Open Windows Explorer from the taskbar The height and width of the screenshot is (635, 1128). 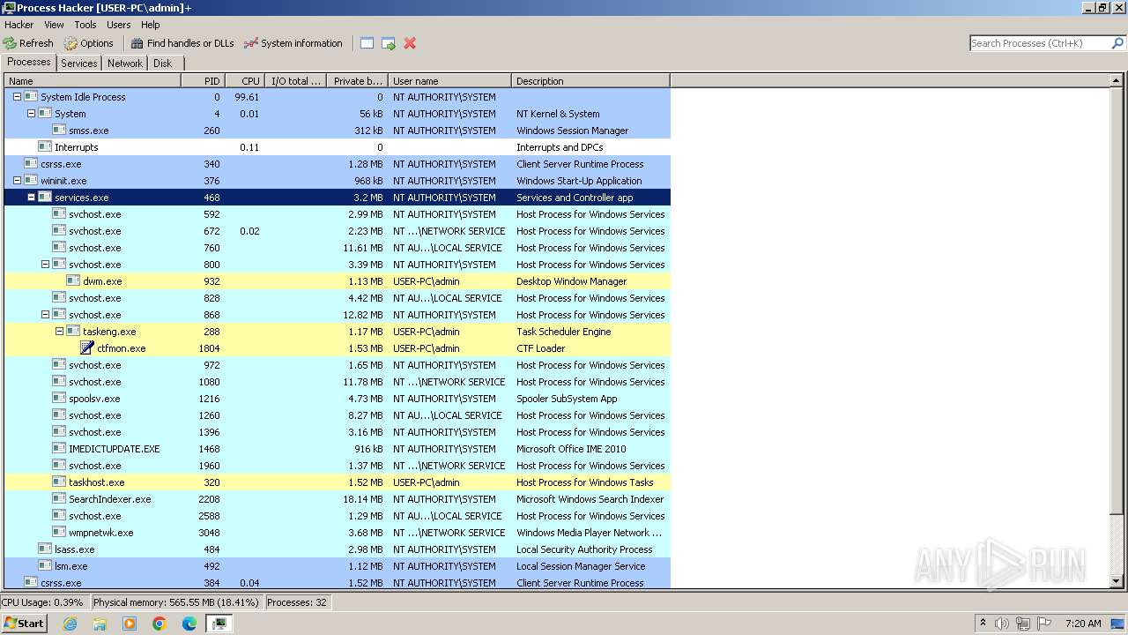(x=100, y=624)
